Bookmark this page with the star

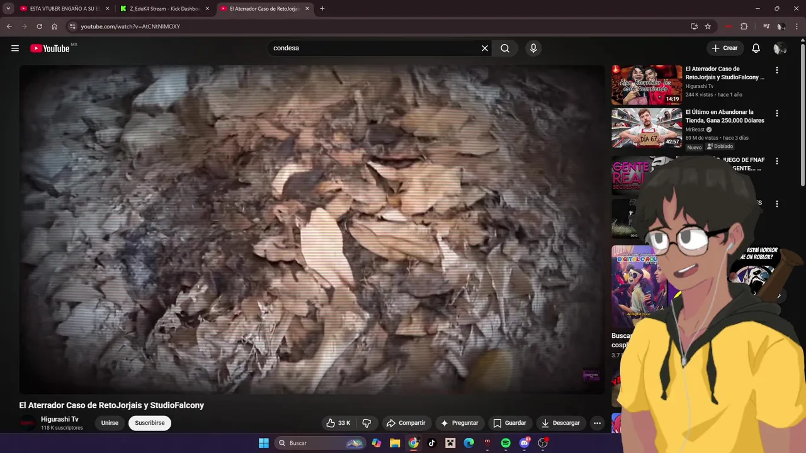708,26
